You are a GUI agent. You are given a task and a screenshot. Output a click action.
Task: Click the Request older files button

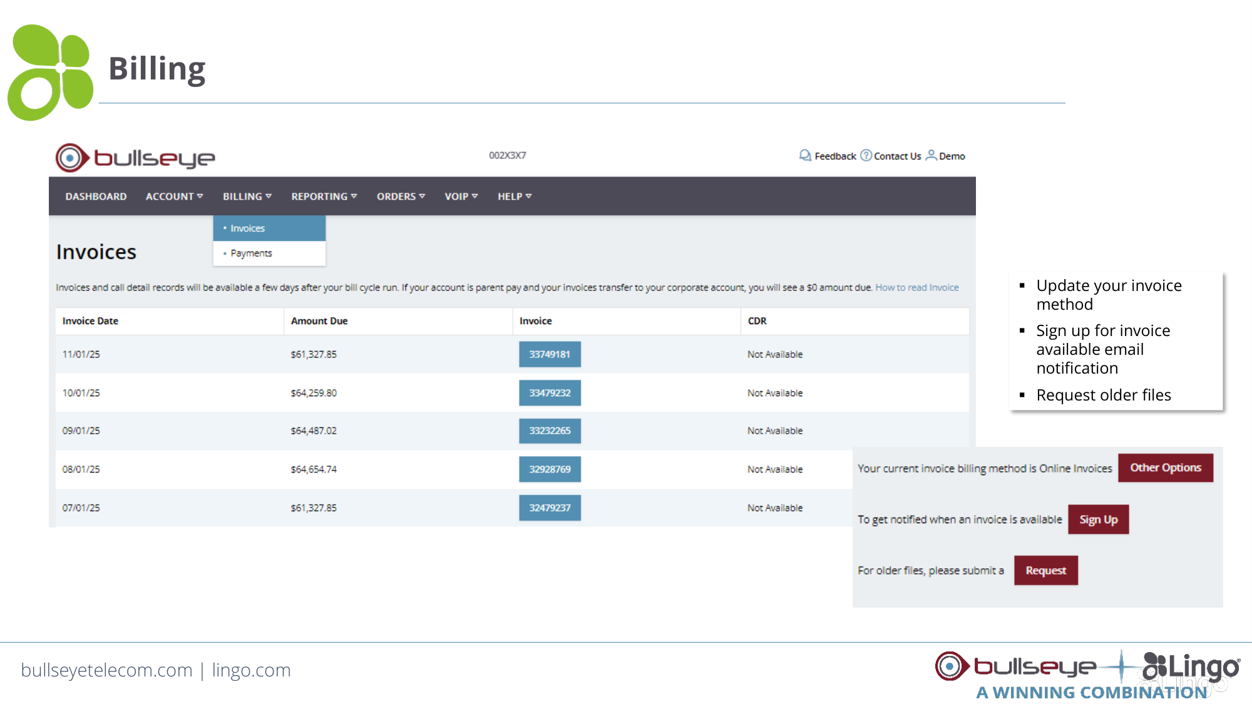tap(1046, 570)
